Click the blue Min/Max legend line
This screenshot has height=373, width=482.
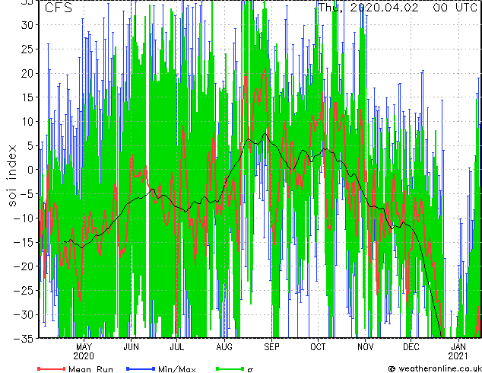click(x=141, y=368)
